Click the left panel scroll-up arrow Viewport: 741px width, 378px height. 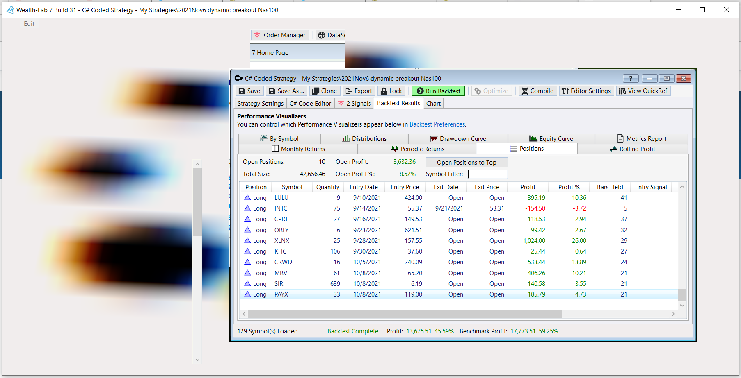[197, 164]
